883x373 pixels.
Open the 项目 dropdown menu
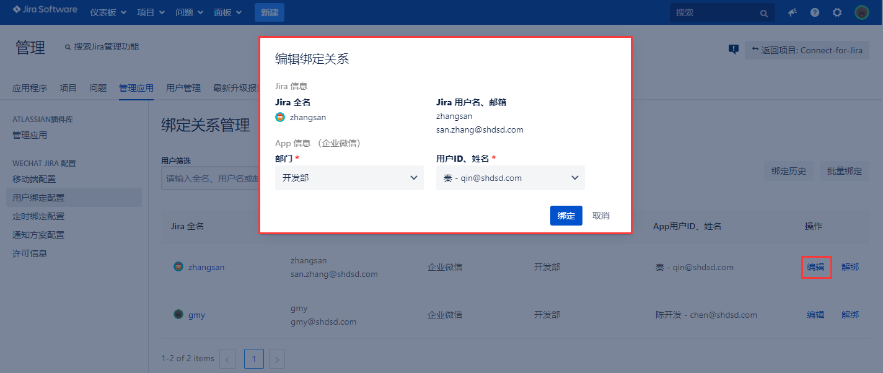[151, 12]
